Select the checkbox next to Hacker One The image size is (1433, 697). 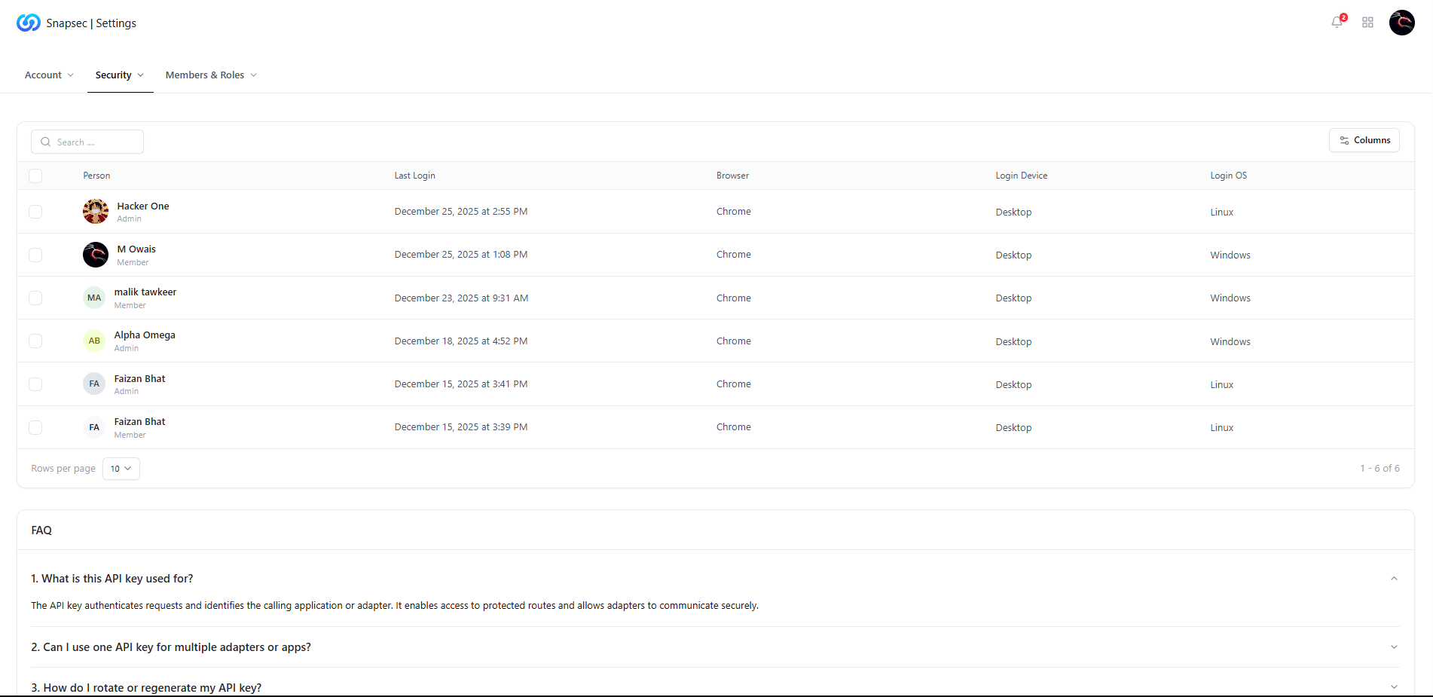(x=35, y=212)
